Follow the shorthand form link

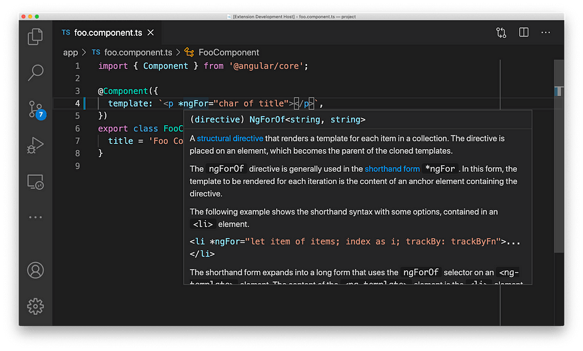pos(392,169)
